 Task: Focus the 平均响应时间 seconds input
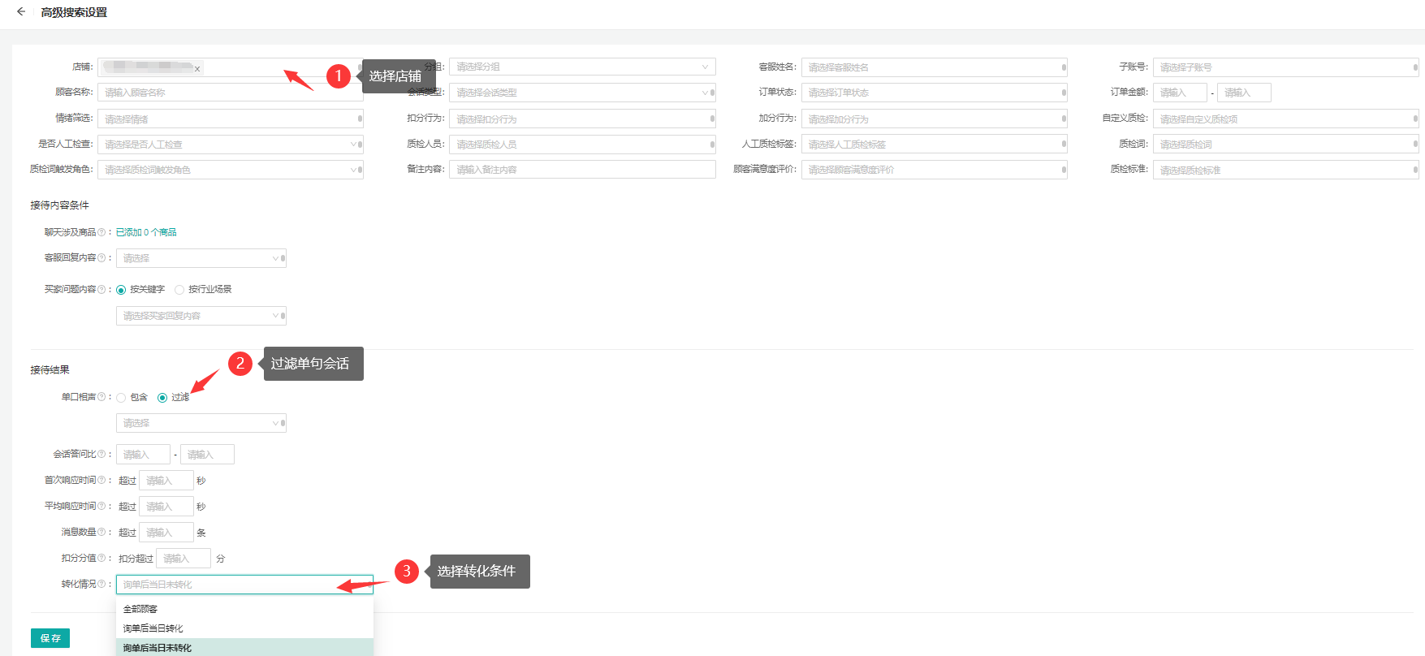(166, 507)
